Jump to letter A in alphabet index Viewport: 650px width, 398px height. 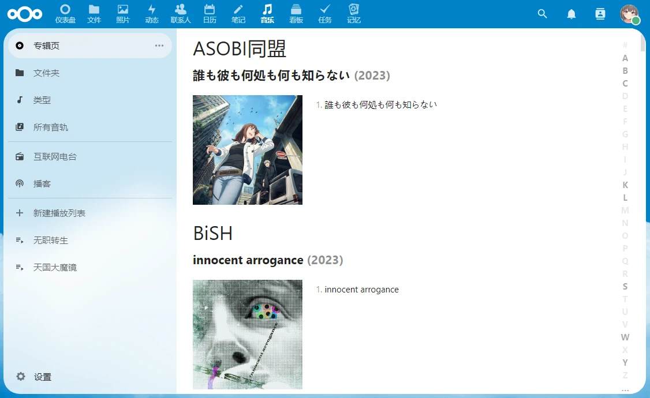point(625,58)
